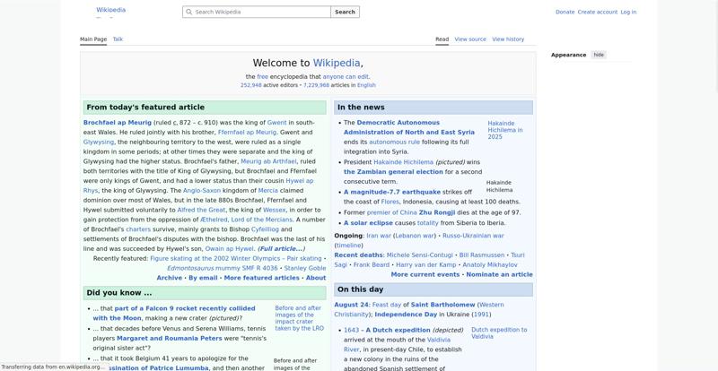
Task: Open the Wikipedia logo link at top left
Action: [x=110, y=10]
